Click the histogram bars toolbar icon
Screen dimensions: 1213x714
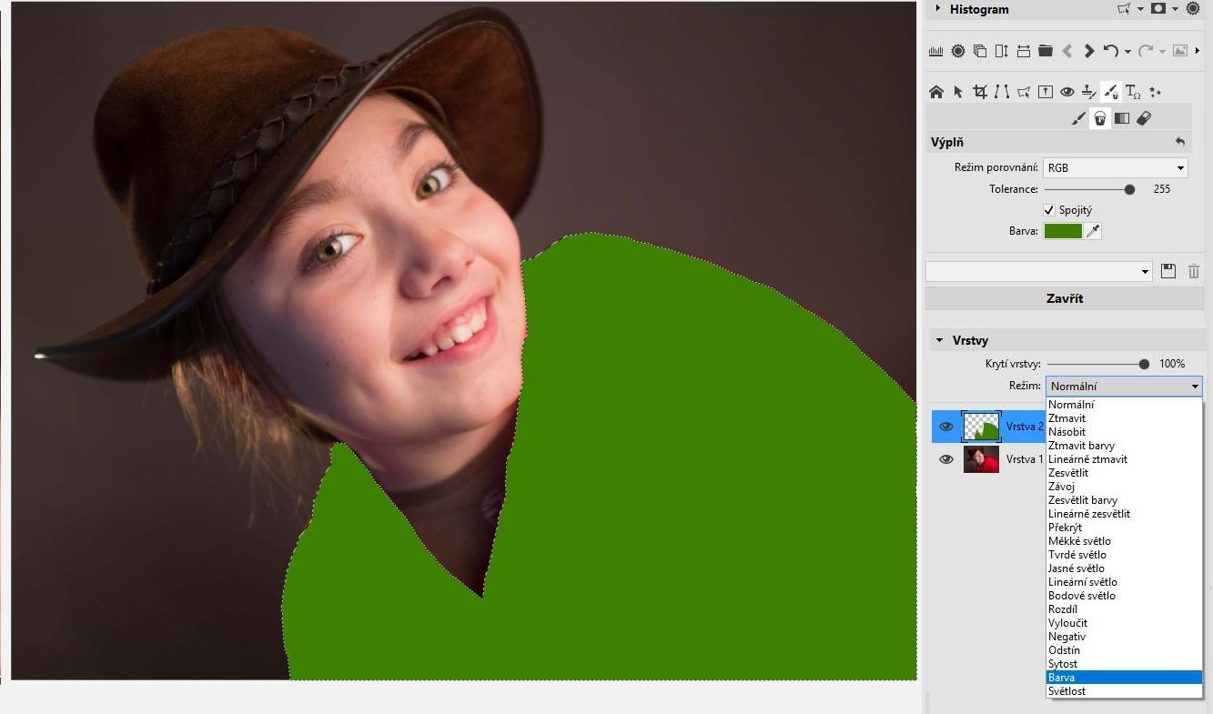[935, 51]
